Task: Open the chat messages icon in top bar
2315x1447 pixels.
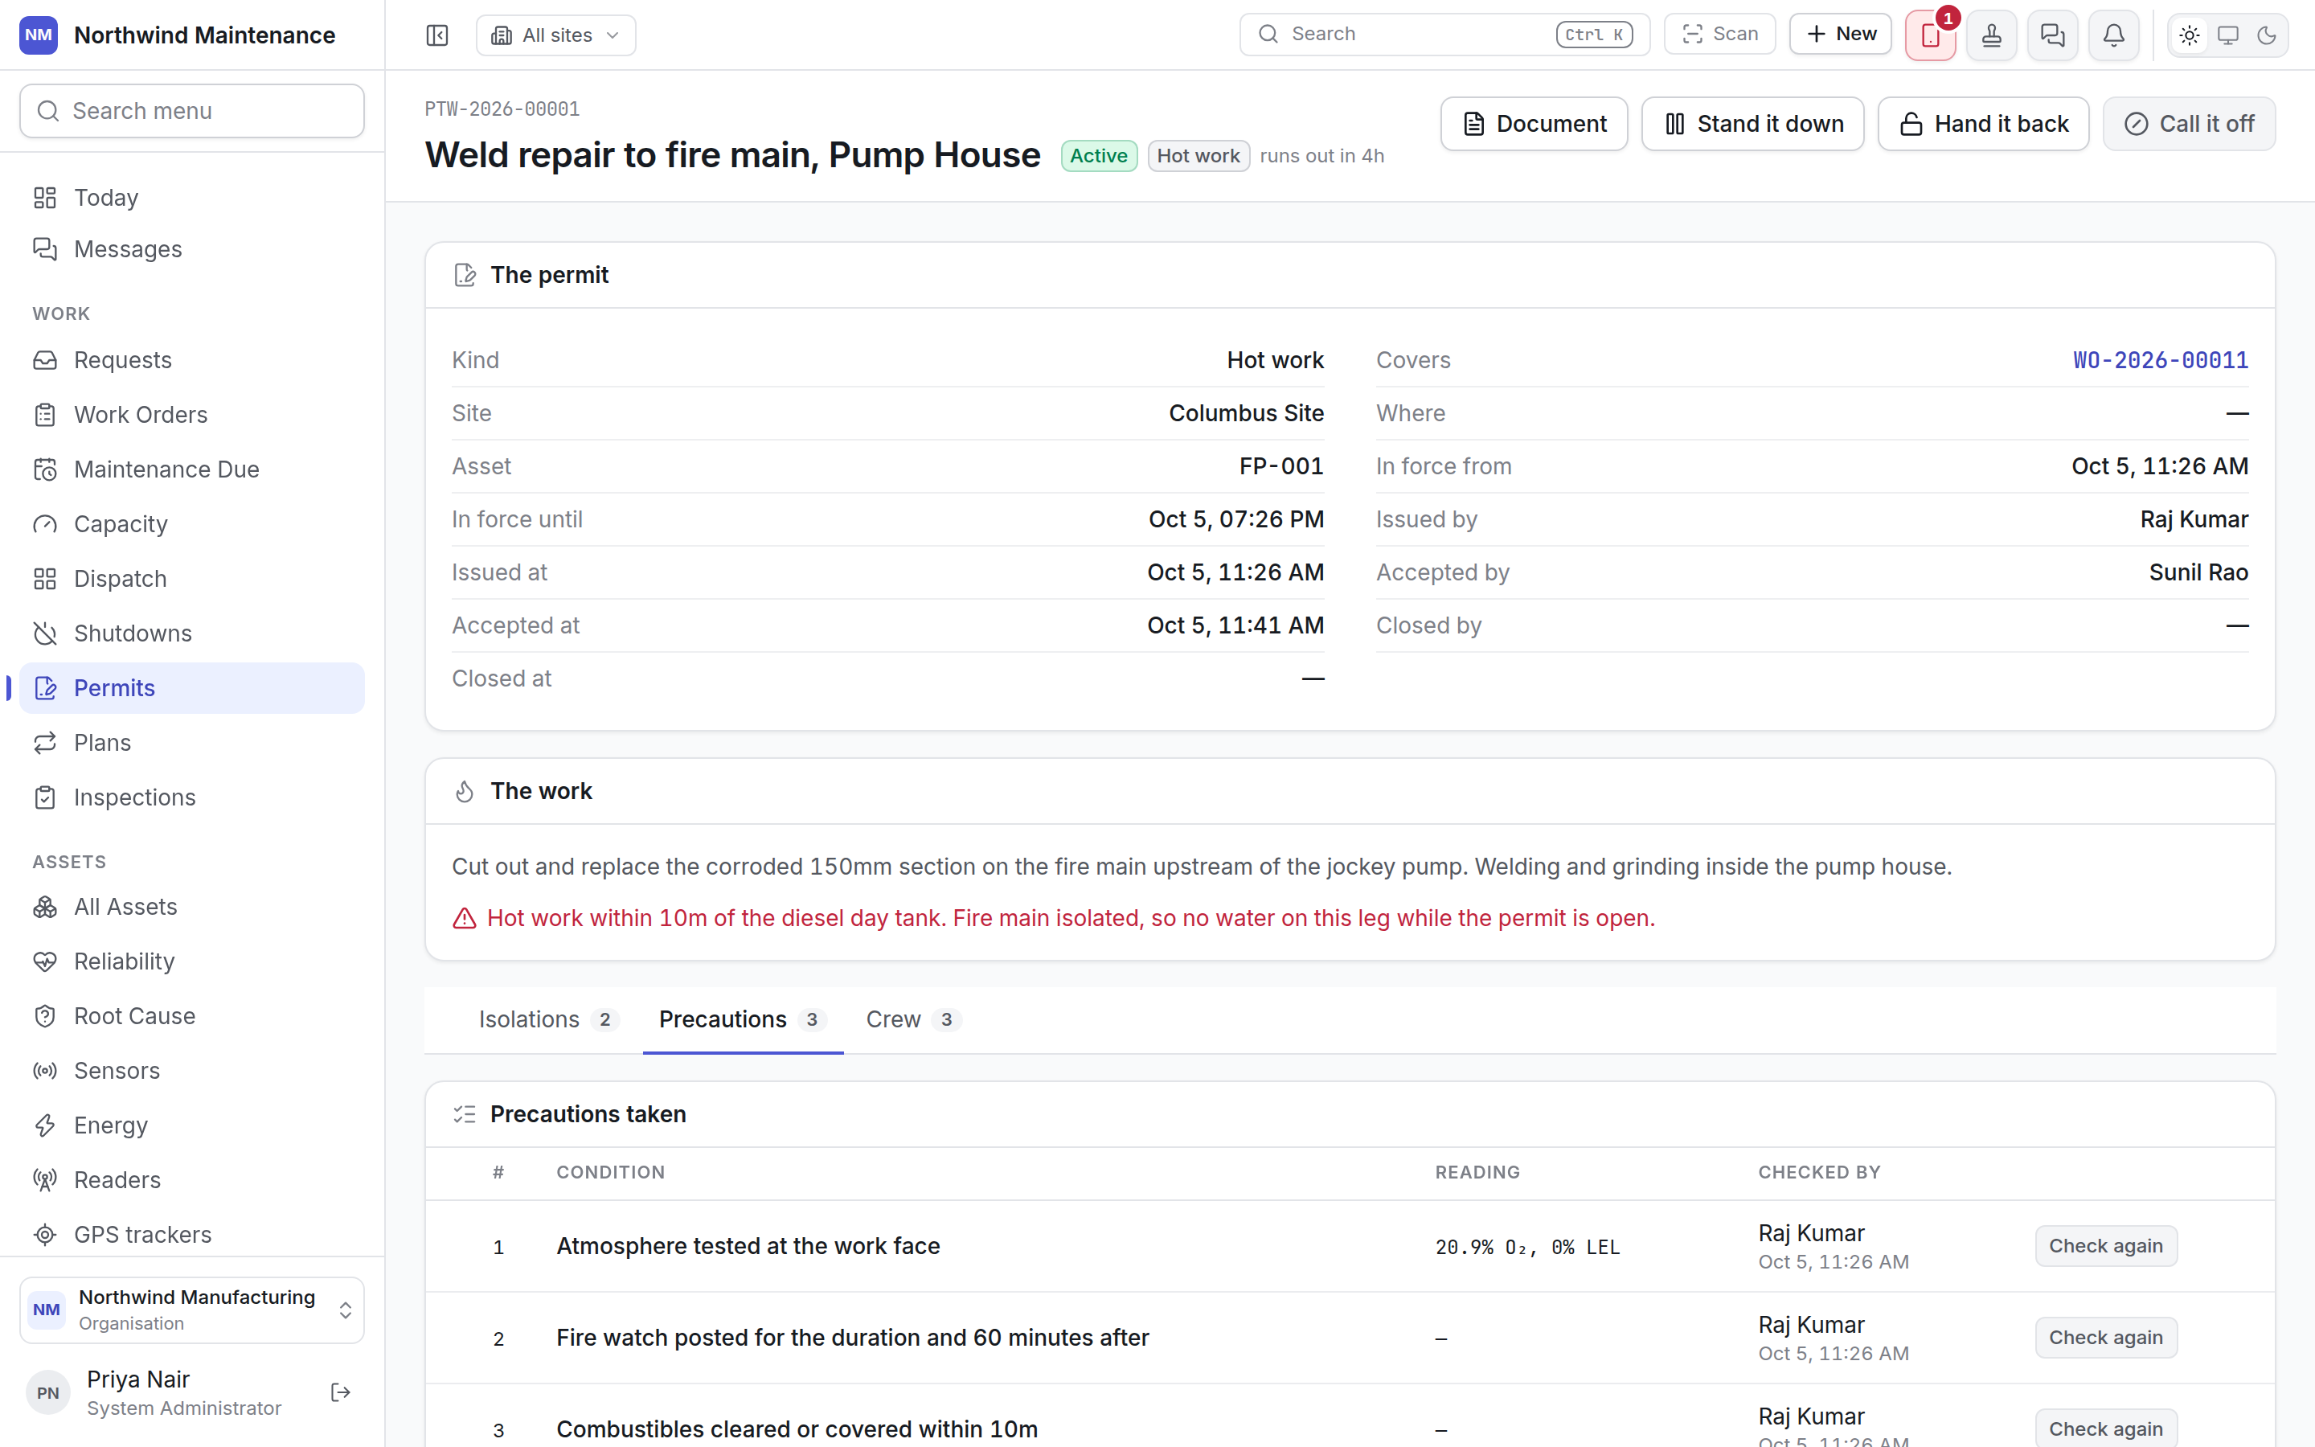Action: click(2053, 35)
